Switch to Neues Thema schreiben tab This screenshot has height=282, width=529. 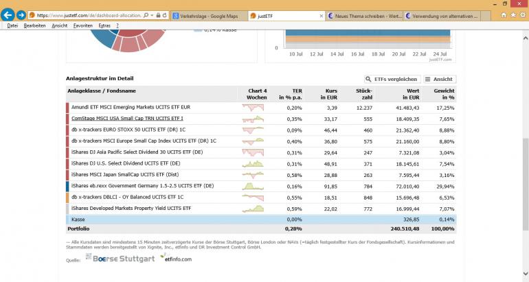pos(364,16)
